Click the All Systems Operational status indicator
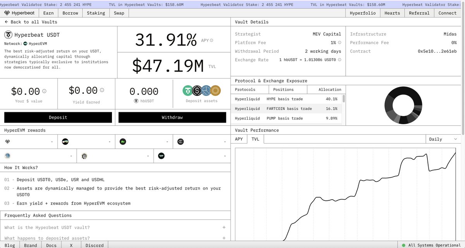 pos(431,245)
